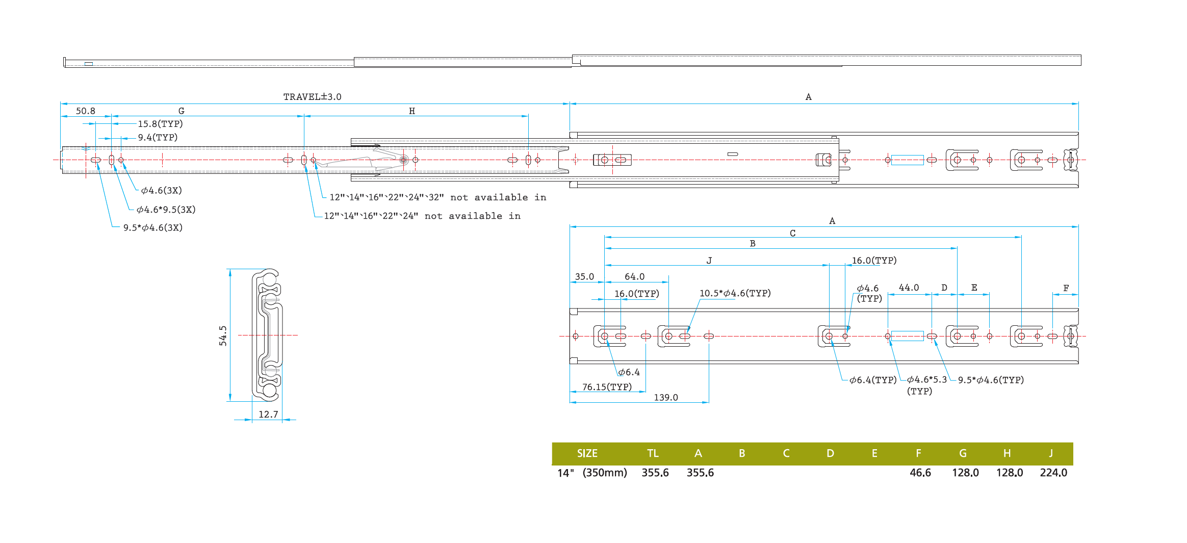
Task: Select the 10.5*φ4.6(TYP) annotation
Action: click(x=735, y=293)
